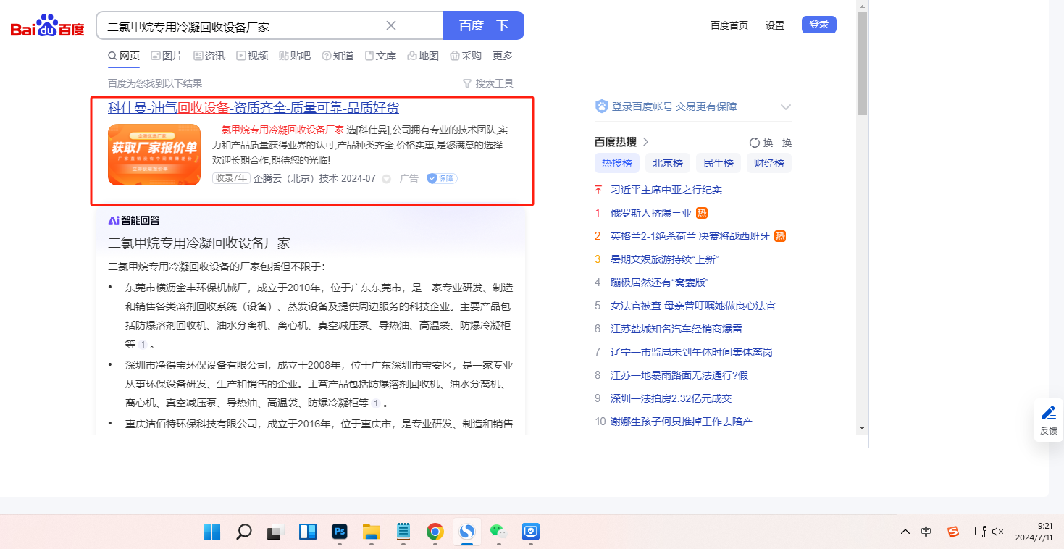The width and height of the screenshot is (1064, 549).
Task: Click the Baidu logo
Action: [47, 26]
